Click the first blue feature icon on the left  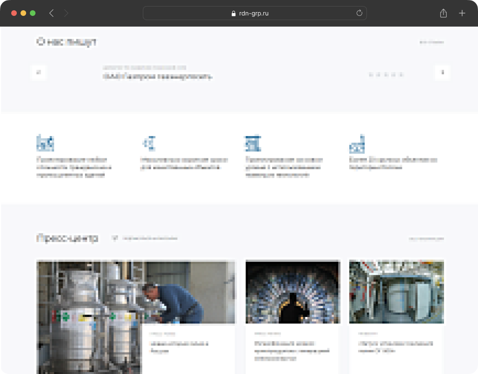pyautogui.click(x=45, y=143)
